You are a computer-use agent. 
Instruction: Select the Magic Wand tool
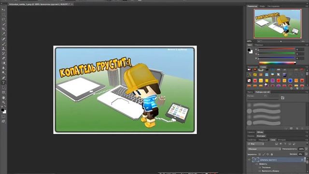click(3, 24)
